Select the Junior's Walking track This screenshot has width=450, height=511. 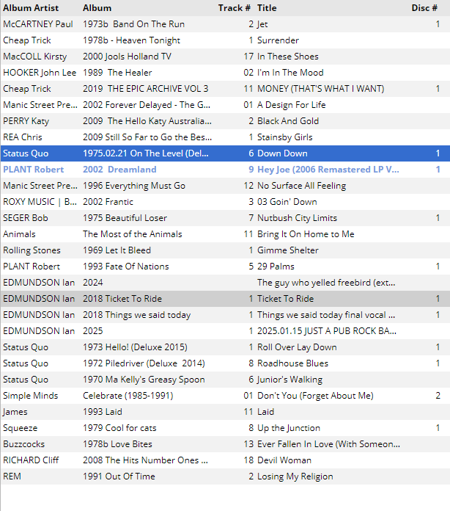click(x=289, y=380)
